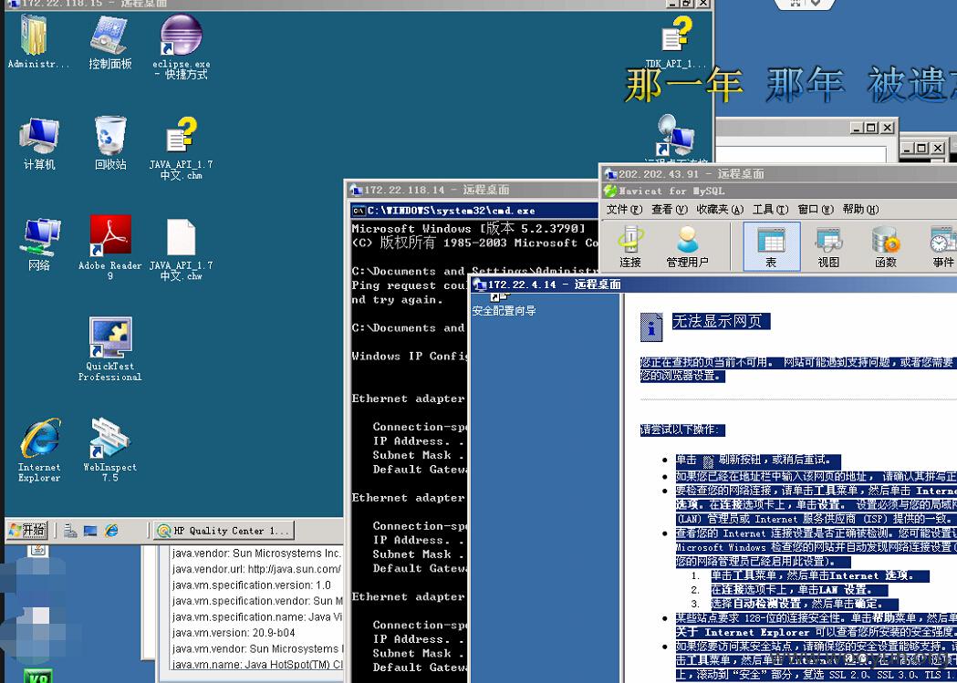The image size is (957, 683).
Task: Click the Windows IP Config line in cmd
Action: [410, 357]
